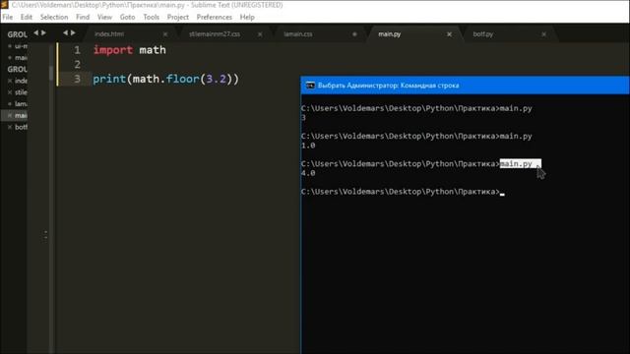
Task: Open the File menu
Action: 8,18
